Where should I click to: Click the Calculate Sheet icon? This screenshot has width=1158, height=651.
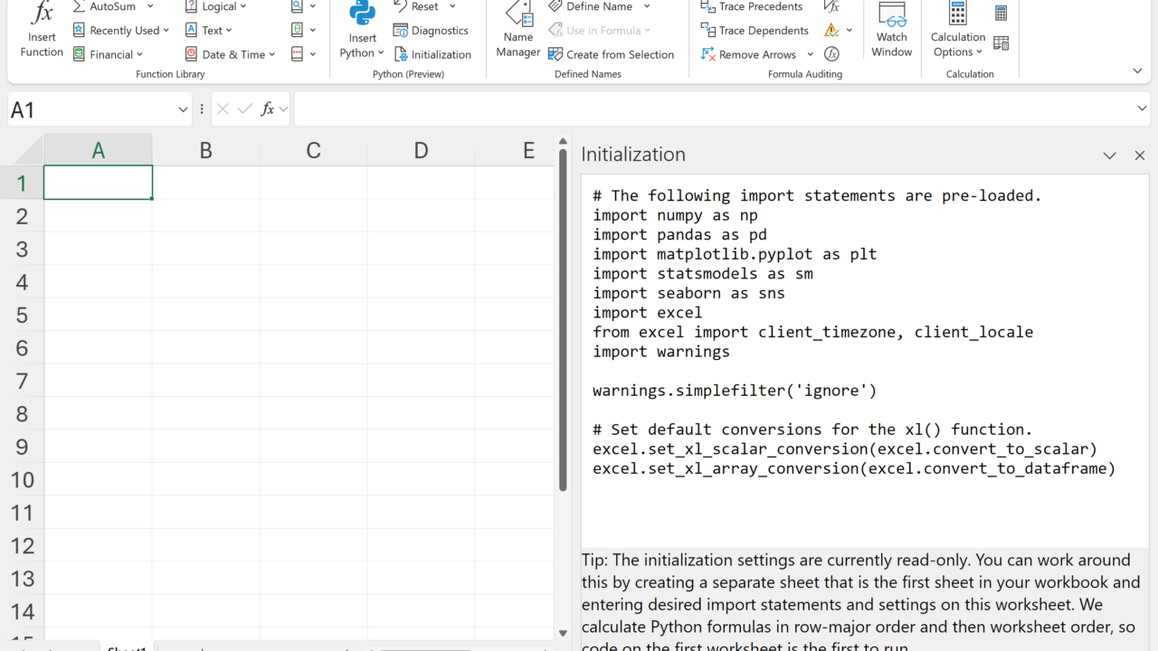pos(1001,43)
